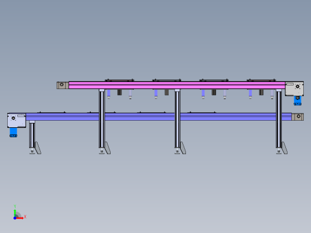Pick the rightmost pallet atop the pink conveyor
311x233 pixels.
point(261,80)
